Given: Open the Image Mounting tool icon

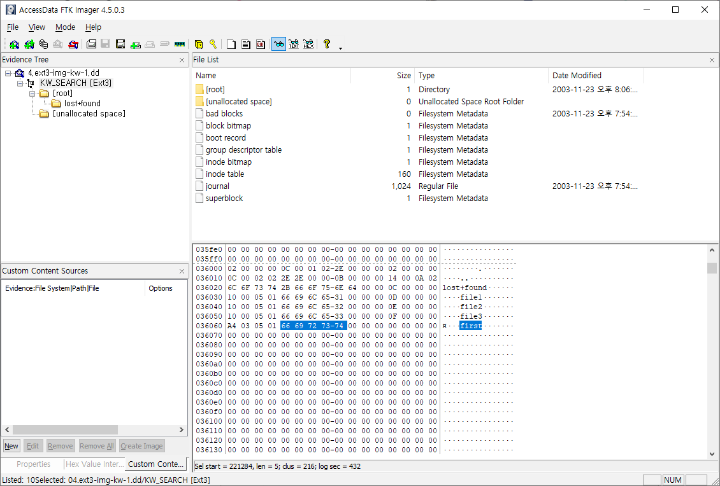Looking at the screenshot, I should pos(43,44).
